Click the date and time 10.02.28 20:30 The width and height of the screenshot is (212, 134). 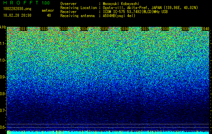(17, 15)
